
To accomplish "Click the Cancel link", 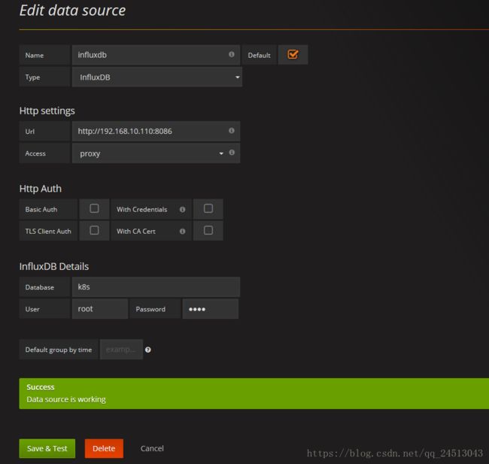I will [152, 448].
